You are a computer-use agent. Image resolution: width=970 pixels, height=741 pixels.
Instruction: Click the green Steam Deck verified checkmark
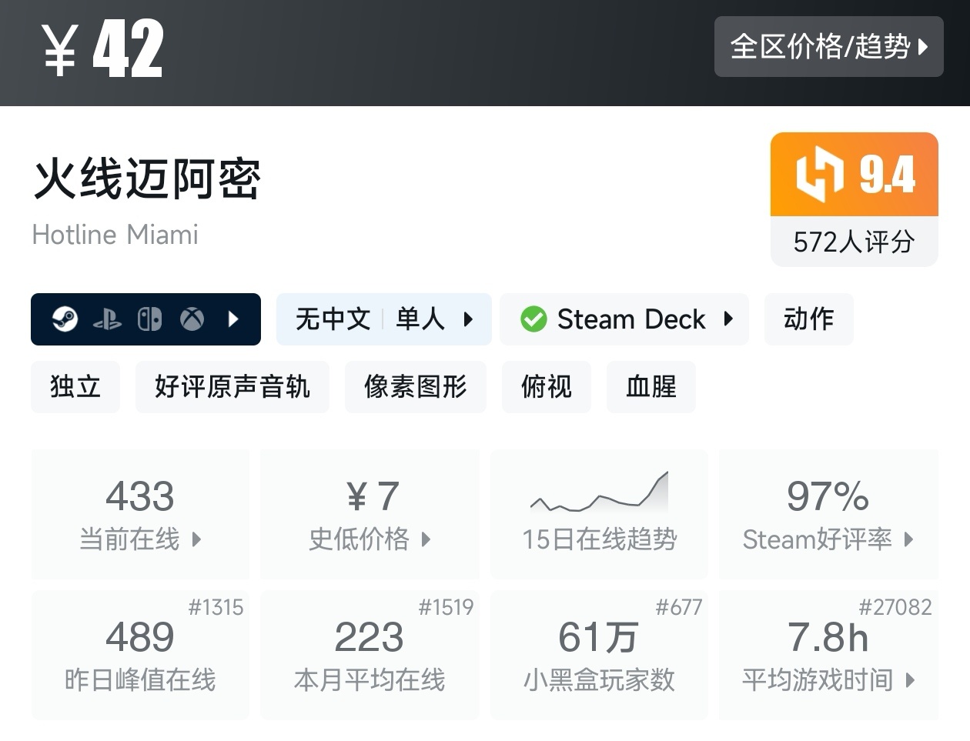point(533,319)
